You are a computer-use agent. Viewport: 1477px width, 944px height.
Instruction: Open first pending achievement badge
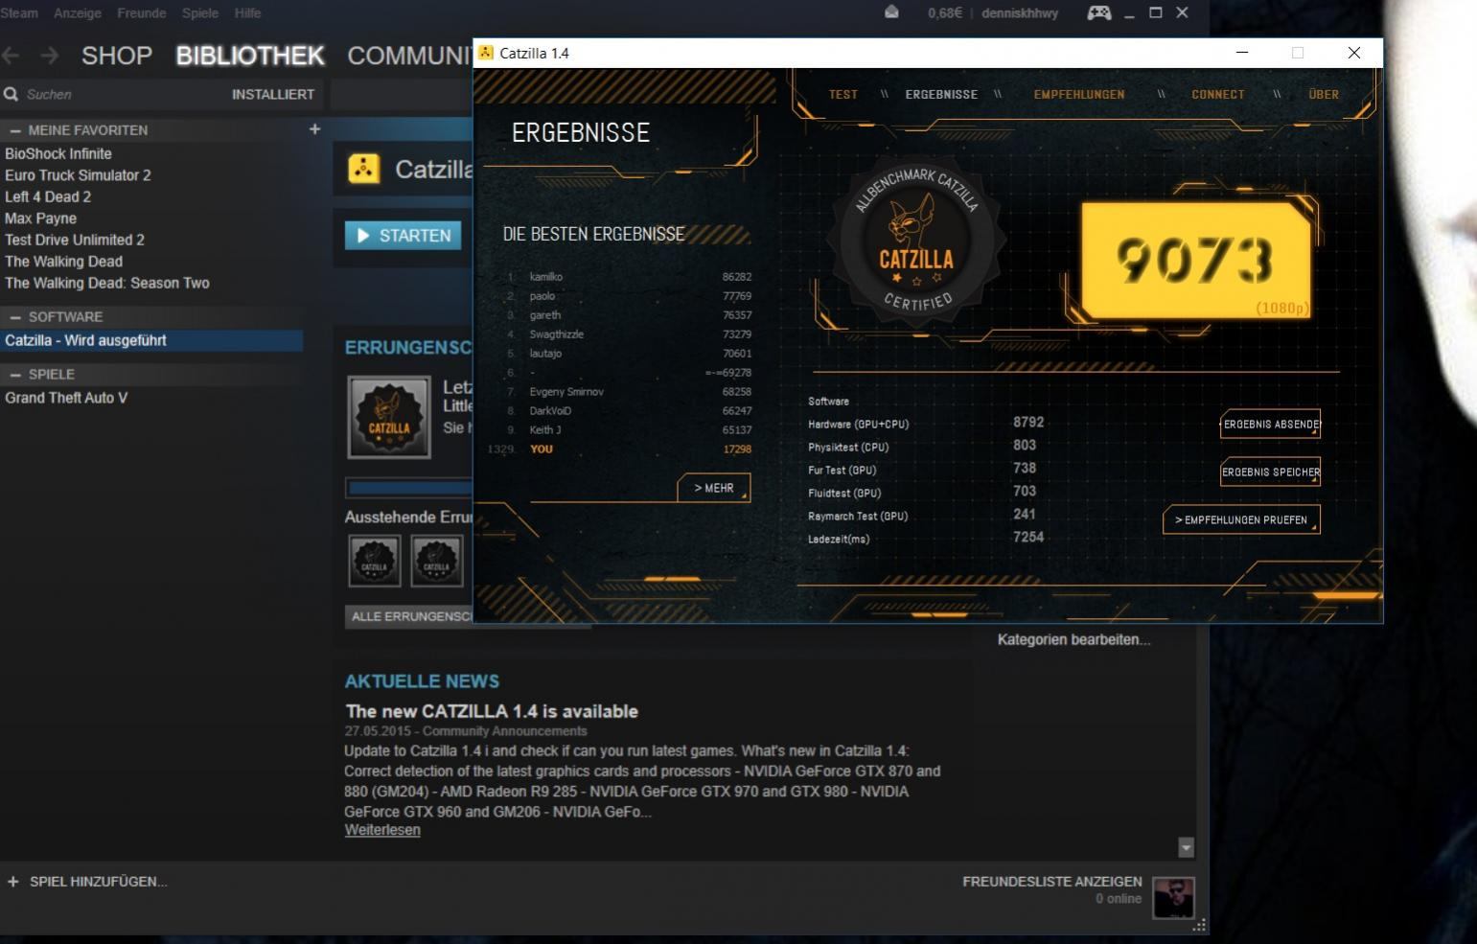coord(374,561)
